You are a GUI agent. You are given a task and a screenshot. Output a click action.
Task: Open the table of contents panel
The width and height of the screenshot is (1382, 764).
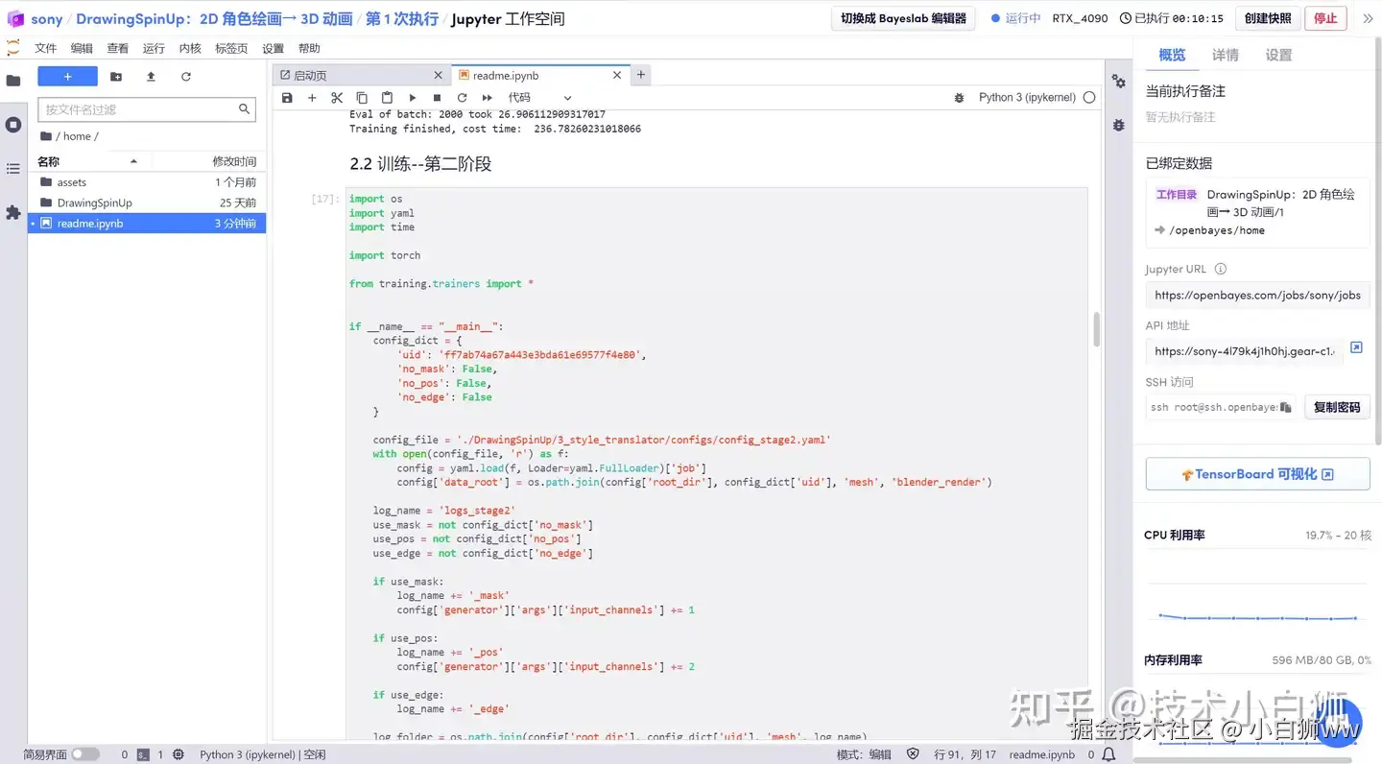13,169
